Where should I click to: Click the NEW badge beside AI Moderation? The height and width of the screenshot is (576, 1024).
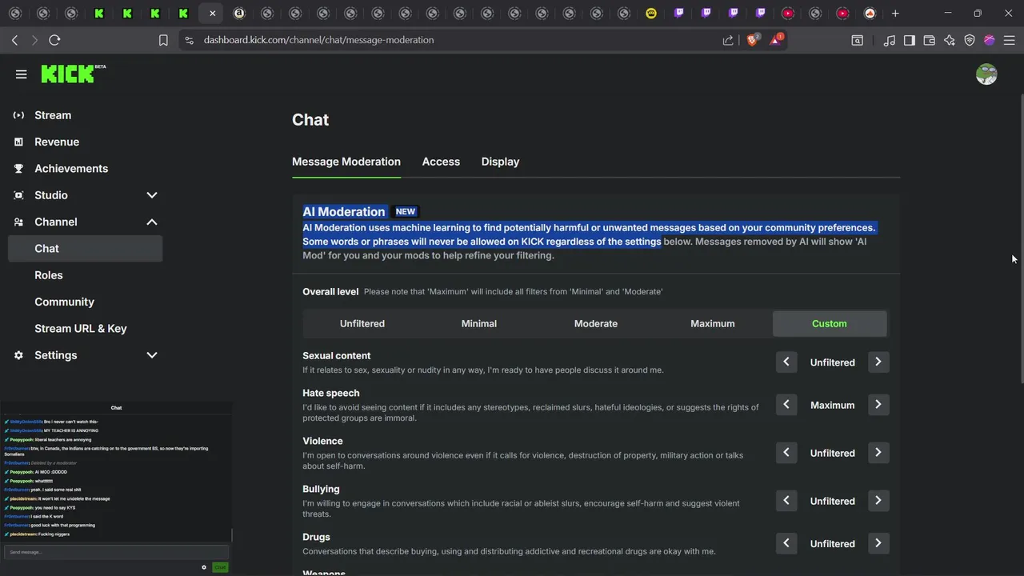(406, 212)
